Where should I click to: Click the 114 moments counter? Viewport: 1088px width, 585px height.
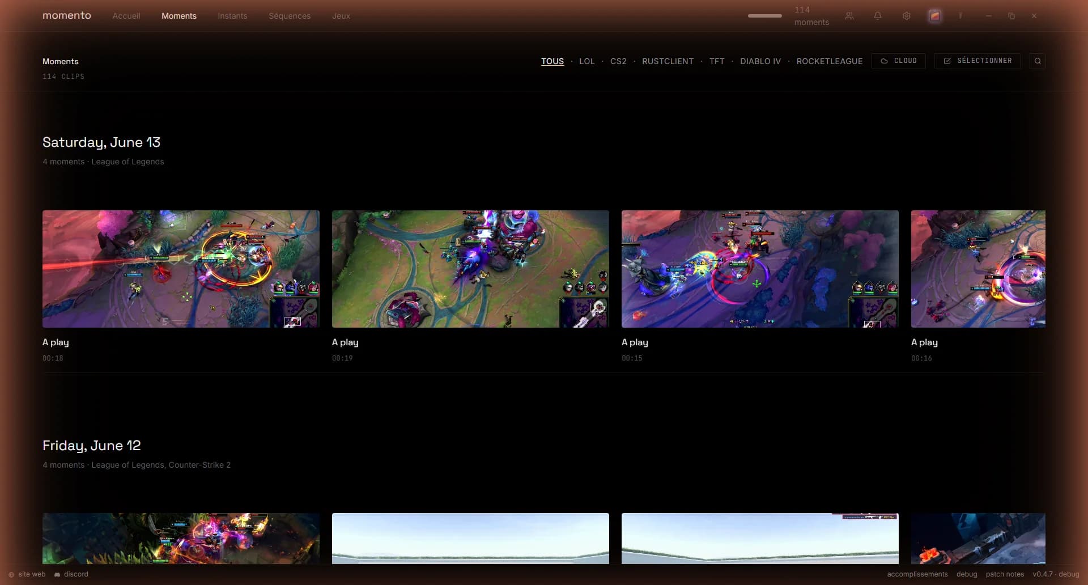click(x=811, y=16)
